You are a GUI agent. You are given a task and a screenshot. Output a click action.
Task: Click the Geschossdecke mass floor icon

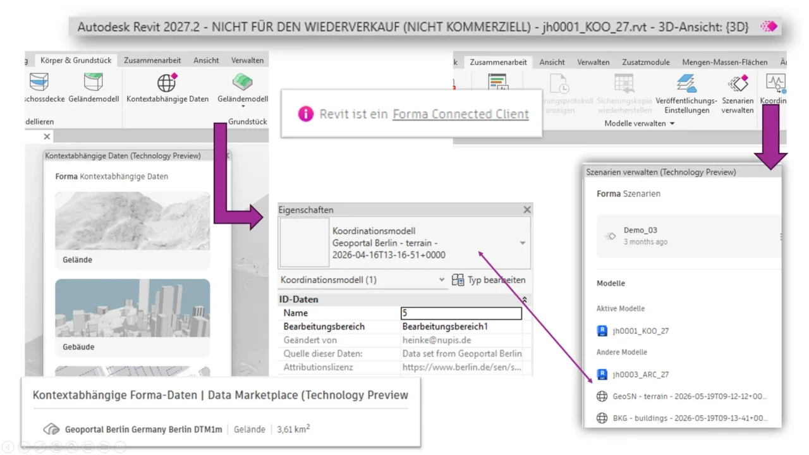click(39, 82)
